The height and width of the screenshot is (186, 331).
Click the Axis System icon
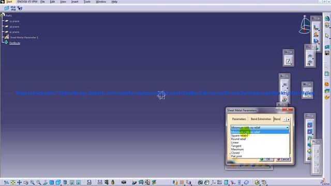(x=213, y=182)
